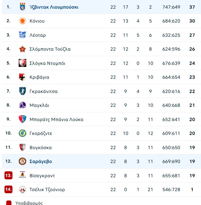Screen dimensions: 201x205
Task: Select the Τσέλικ Τζούνιορ team name
Action: (47, 190)
